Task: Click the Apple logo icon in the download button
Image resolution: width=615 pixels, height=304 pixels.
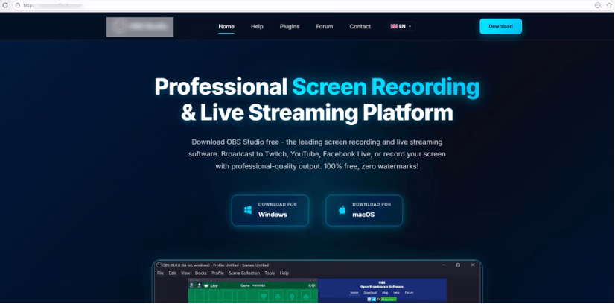Action: (342, 210)
